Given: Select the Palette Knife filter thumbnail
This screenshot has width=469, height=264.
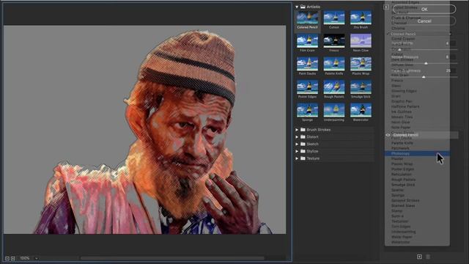Looking at the screenshot, I should 334,64.
